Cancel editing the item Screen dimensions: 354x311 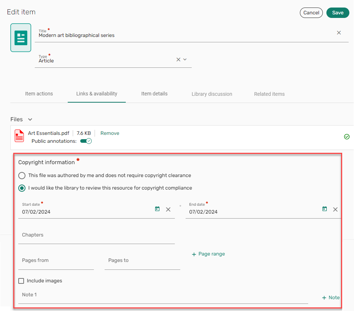click(311, 13)
